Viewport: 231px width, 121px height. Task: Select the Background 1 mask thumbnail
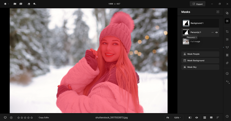[x=186, y=23]
